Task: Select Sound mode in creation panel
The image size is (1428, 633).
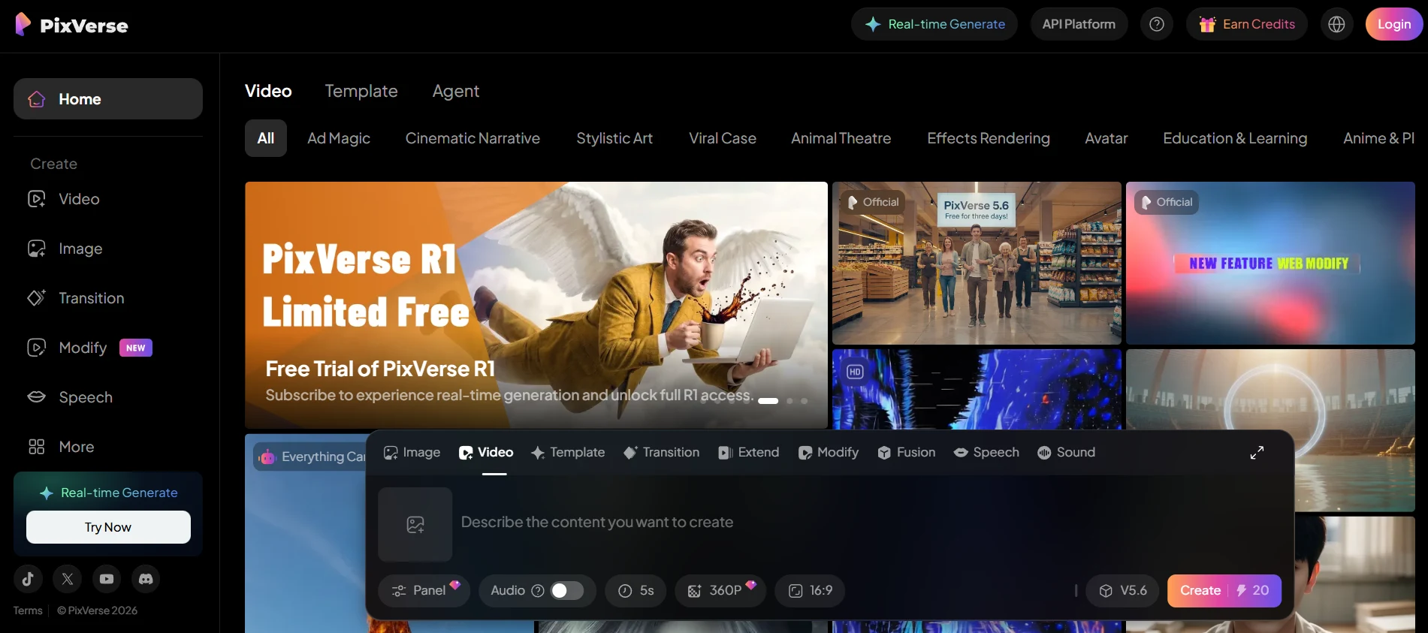Action: (1066, 452)
